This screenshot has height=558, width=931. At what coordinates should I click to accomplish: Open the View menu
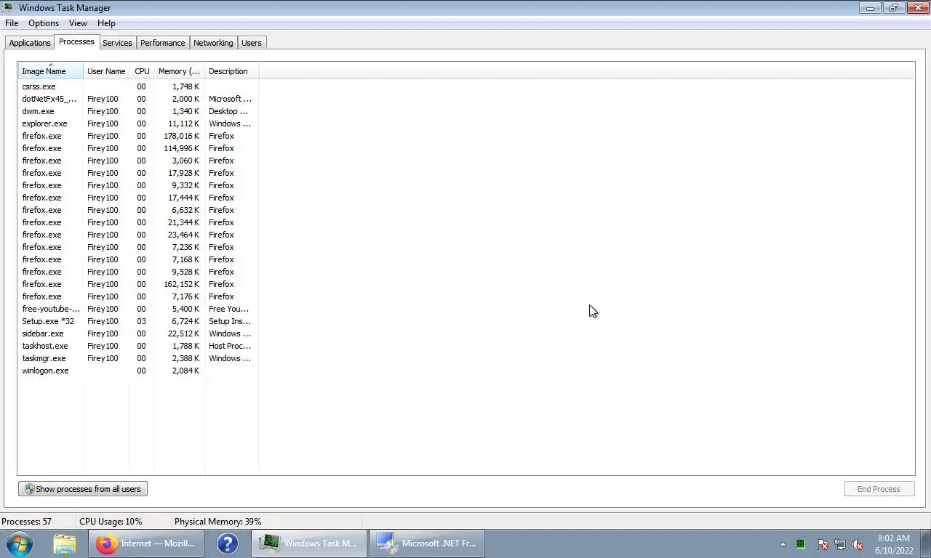click(78, 23)
